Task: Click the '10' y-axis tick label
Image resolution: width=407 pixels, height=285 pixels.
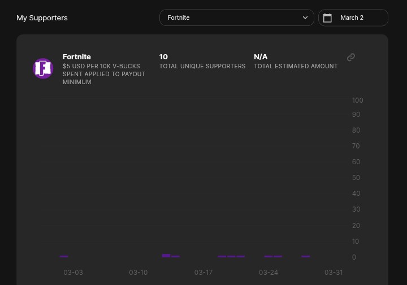Action: click(356, 242)
